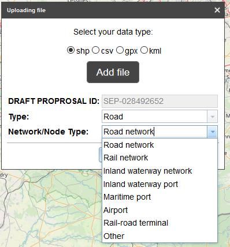This screenshot has width=230, height=247.
Task: Pick Inland waterway port option
Action: (x=159, y=184)
